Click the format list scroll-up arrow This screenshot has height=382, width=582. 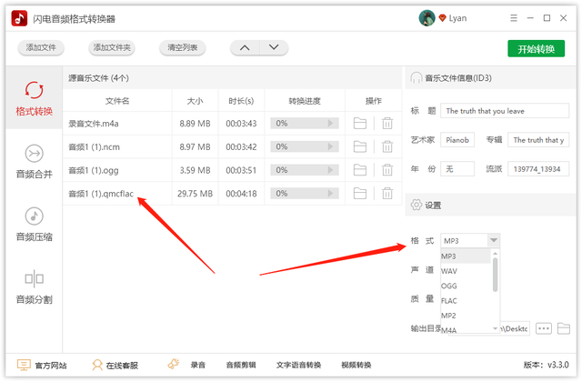[x=495, y=253]
